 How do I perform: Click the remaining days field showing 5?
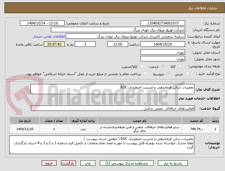coord(85,44)
